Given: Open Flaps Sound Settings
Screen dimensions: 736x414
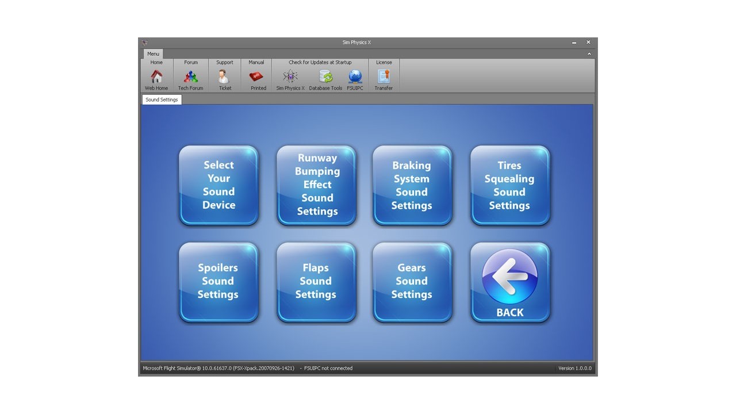Looking at the screenshot, I should pos(317,282).
